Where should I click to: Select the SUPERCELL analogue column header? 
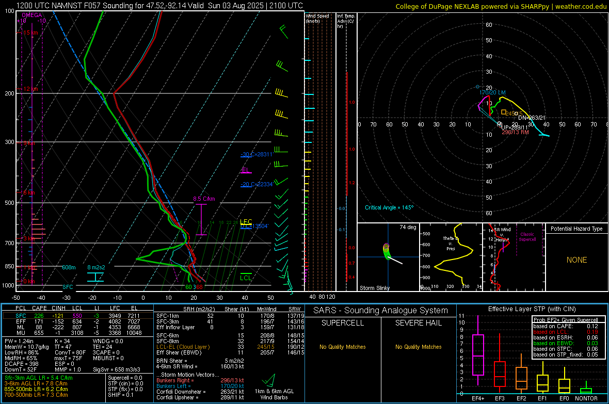(x=343, y=323)
